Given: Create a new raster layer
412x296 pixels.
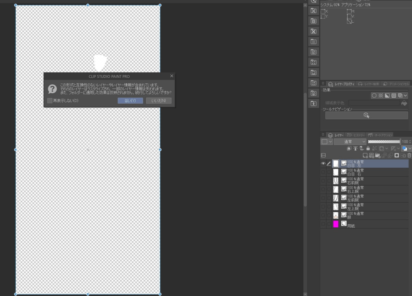Looking at the screenshot, I should [x=365, y=156].
